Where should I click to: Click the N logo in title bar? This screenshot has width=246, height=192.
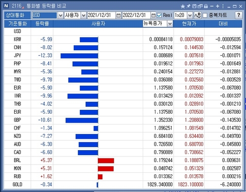pyautogui.click(x=6, y=6)
